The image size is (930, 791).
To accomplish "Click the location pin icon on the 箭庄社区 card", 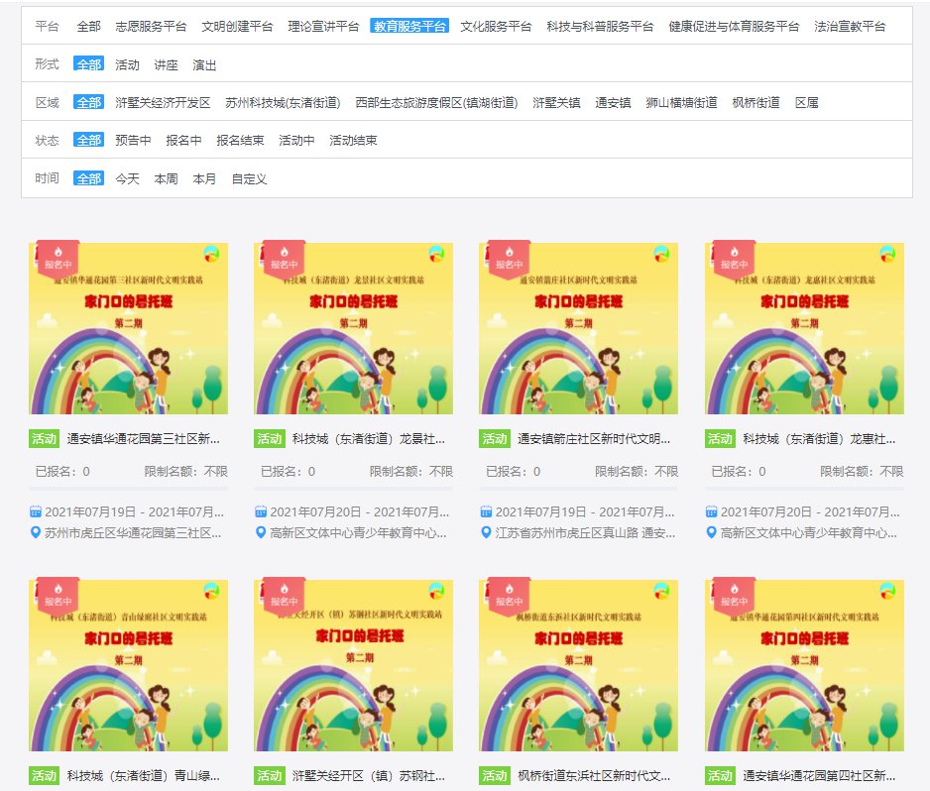I will pyautogui.click(x=486, y=533).
